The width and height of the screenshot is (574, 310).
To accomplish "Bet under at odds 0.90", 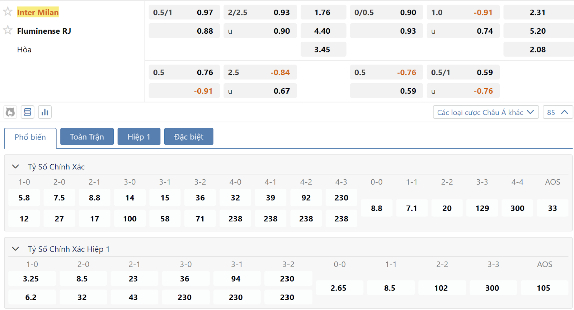I will [260, 31].
